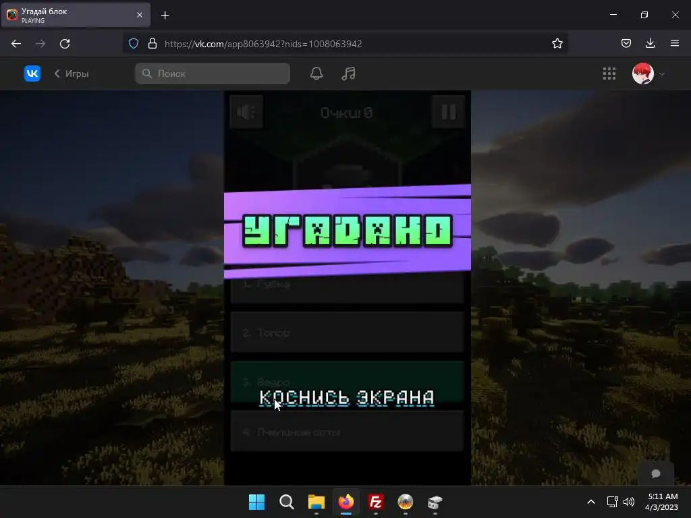This screenshot has height=518, width=691.
Task: Go back to 'Игры' section
Action: (x=72, y=74)
